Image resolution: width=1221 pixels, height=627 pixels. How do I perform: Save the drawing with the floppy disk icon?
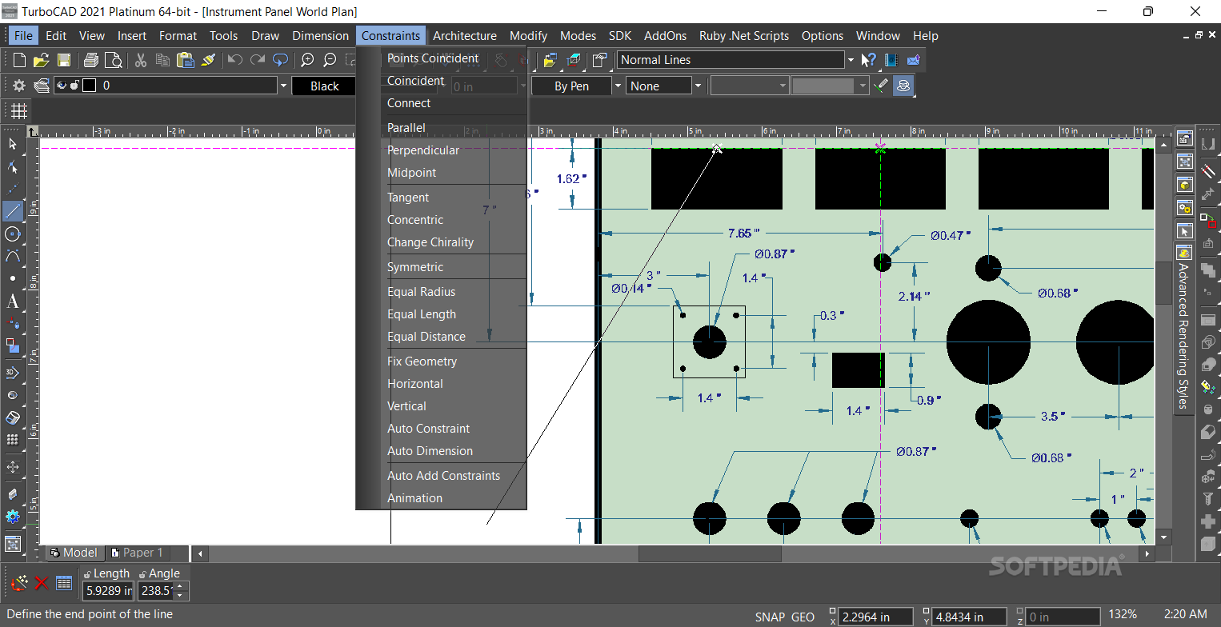tap(63, 60)
